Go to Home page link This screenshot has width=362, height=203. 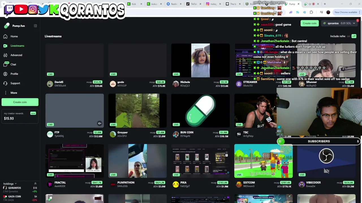tap(14, 36)
